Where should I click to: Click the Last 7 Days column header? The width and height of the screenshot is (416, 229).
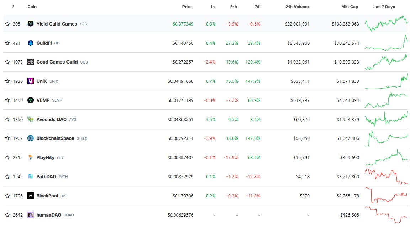[x=384, y=7]
